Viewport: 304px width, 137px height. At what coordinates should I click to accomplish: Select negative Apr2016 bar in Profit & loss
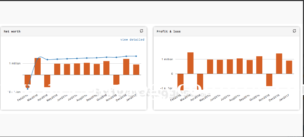200,82
